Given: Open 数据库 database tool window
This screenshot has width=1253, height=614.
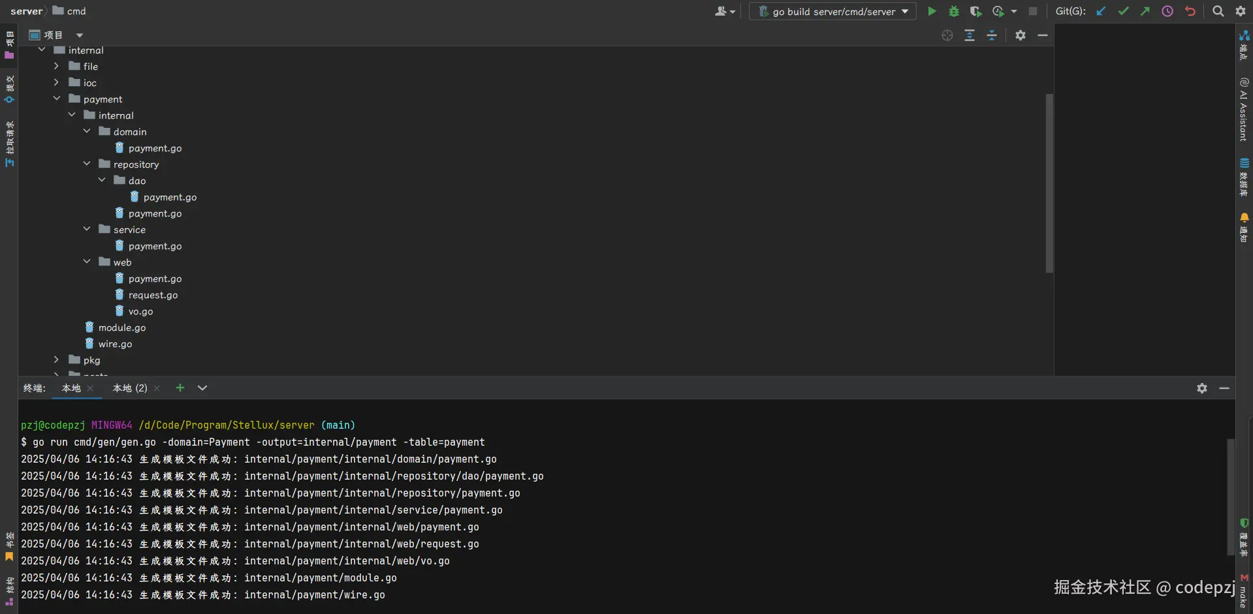Looking at the screenshot, I should click(x=1244, y=177).
